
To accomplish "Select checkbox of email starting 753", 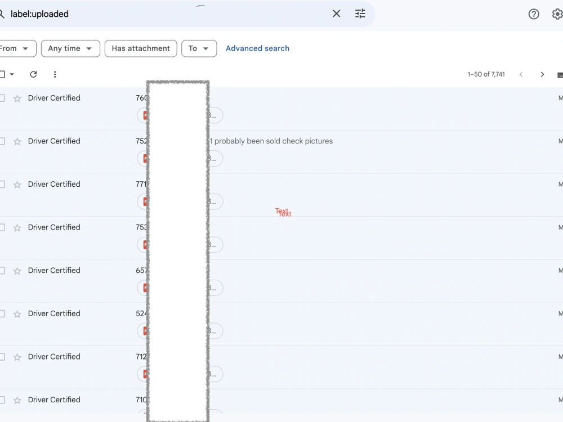I will click(x=2, y=227).
